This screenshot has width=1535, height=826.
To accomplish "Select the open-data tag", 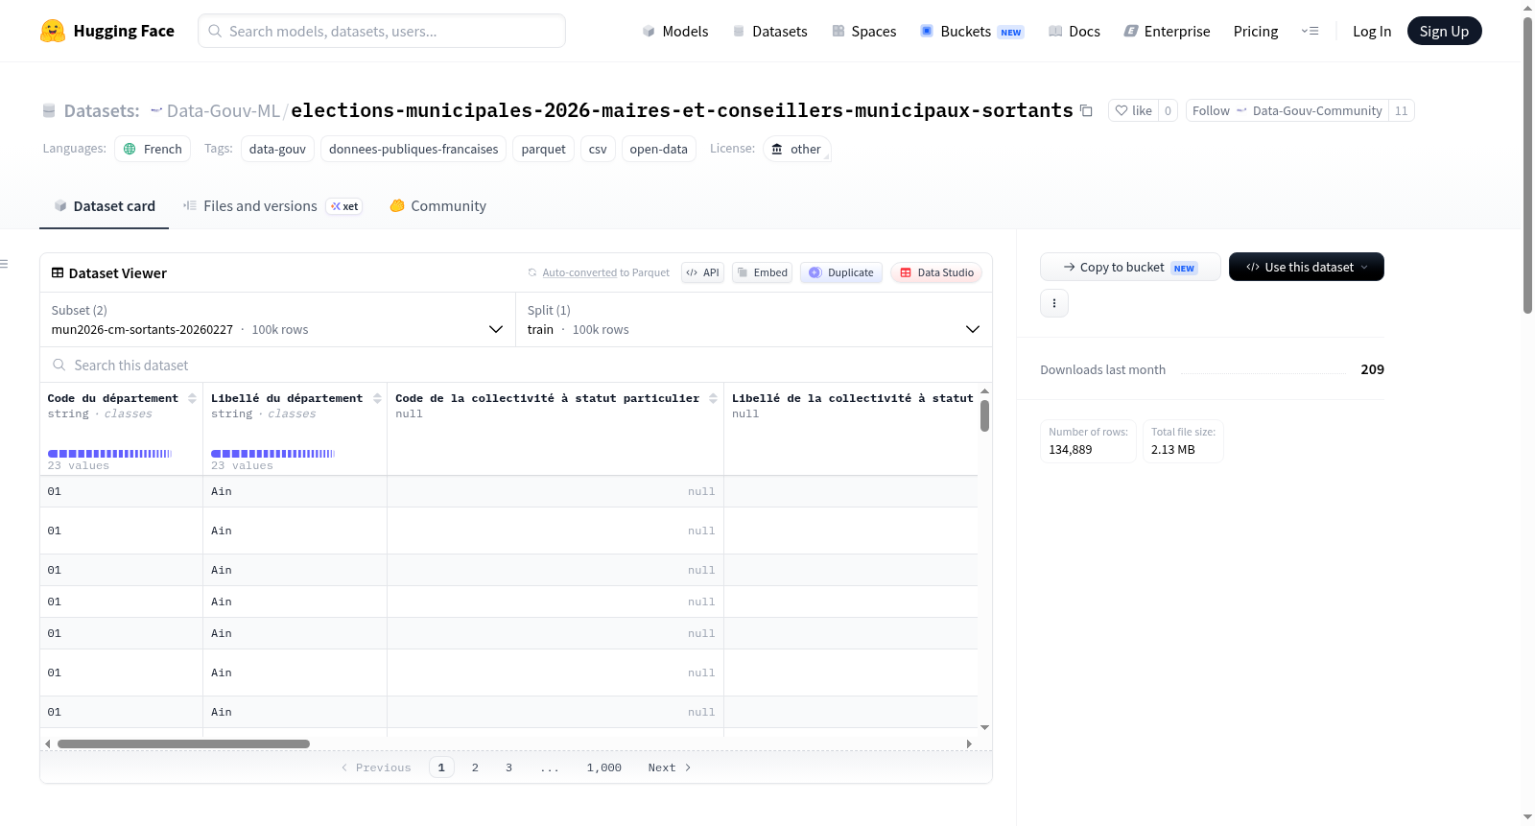I will [x=658, y=149].
